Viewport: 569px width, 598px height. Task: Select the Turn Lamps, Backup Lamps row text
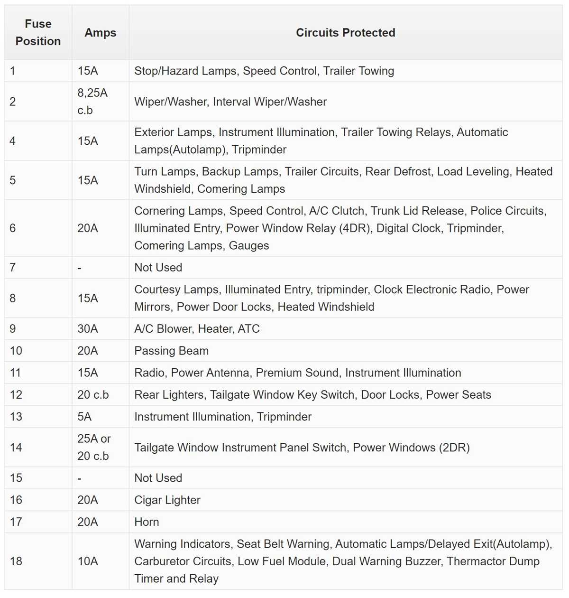343,180
